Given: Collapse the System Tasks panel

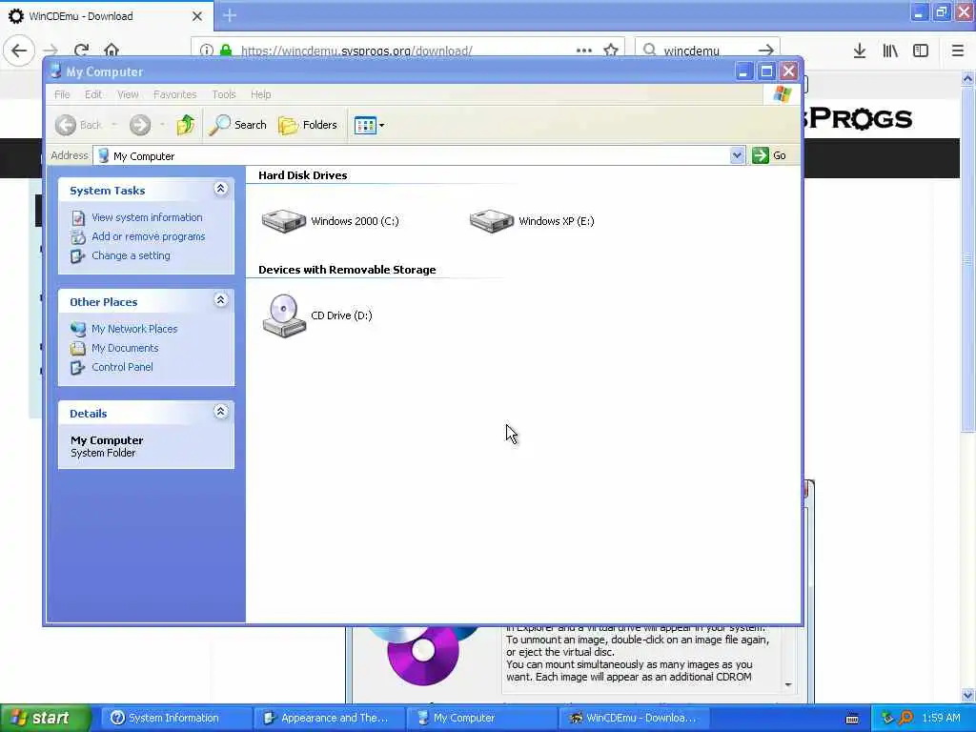Looking at the screenshot, I should pyautogui.click(x=220, y=189).
